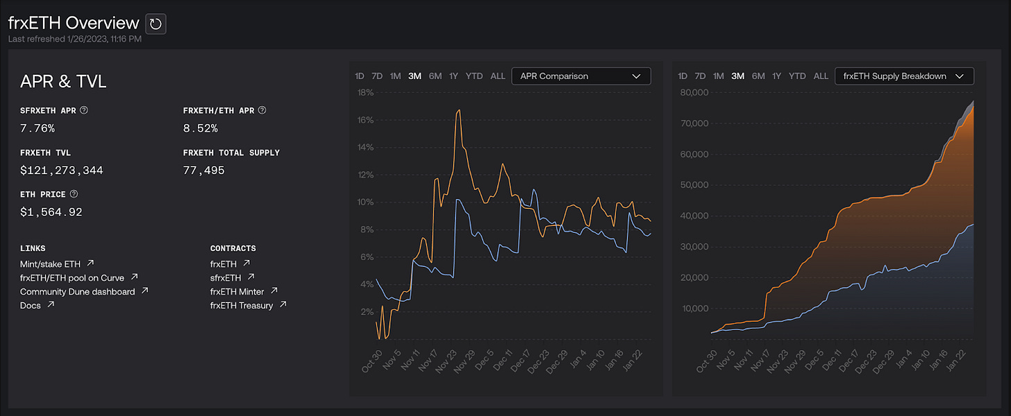Select 1Y range on supply chart
Image resolution: width=1011 pixels, height=416 pixels.
(x=777, y=76)
